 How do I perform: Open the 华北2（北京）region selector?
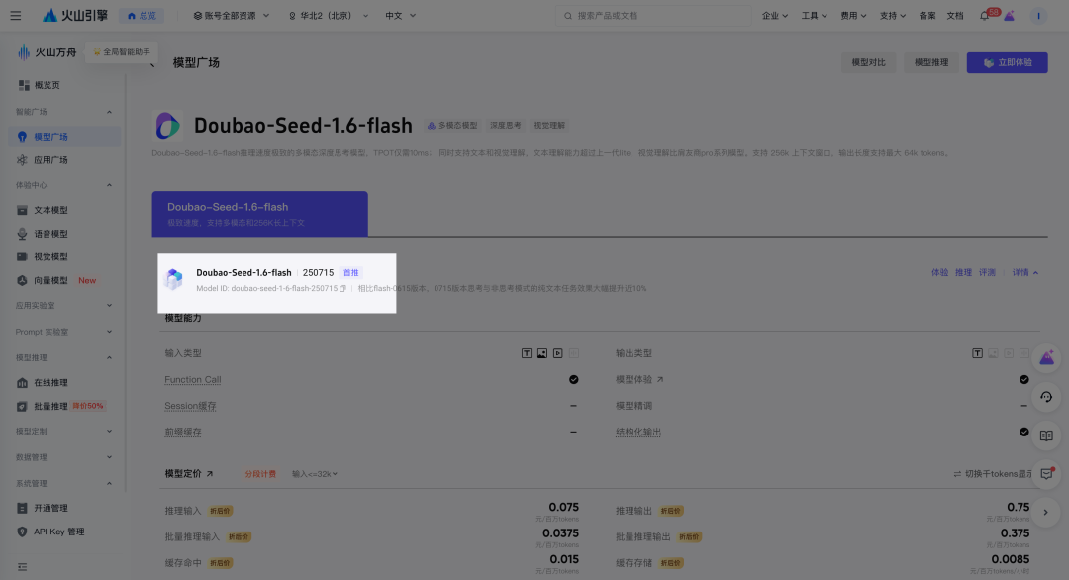click(328, 16)
